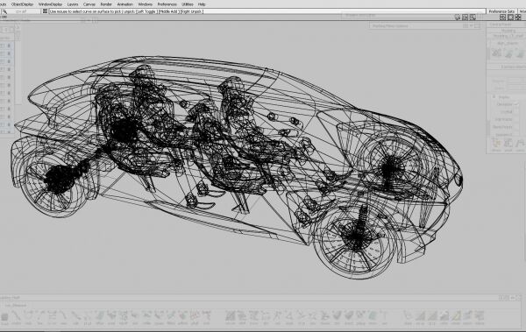526x332 pixels.
Task: Click the middle icon of the trio left of Preference Sets
Action: (465, 18)
